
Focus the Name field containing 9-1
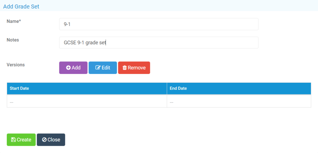[159, 24]
